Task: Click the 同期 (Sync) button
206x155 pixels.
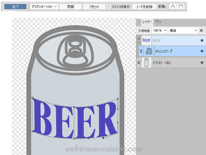Action: [x=70, y=7]
